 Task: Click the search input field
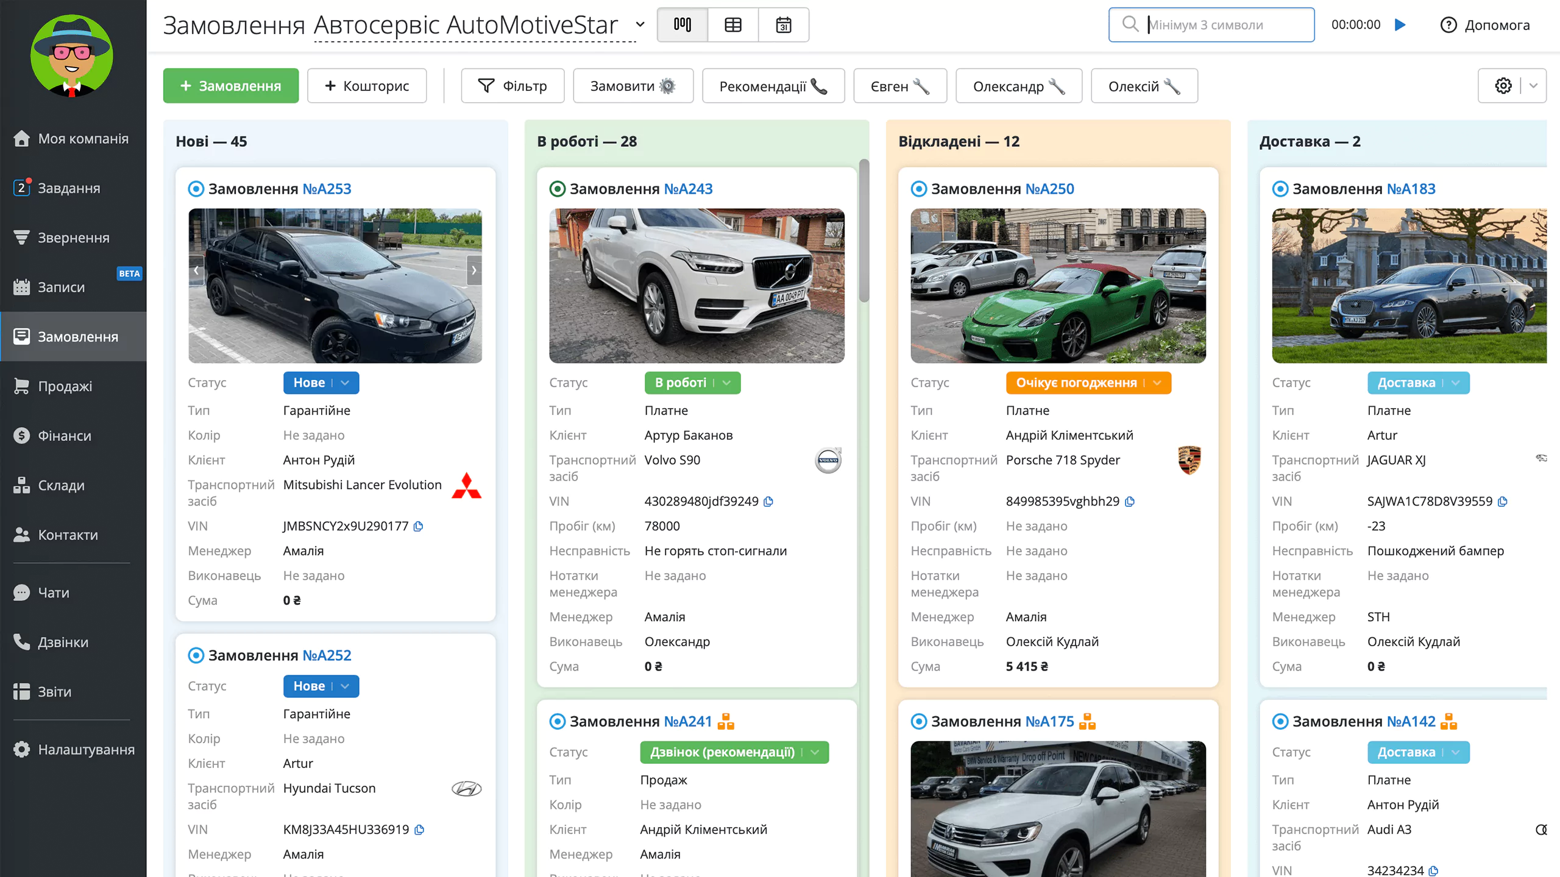[x=1211, y=25]
